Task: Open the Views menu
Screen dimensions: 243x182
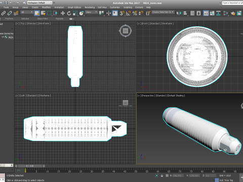Action: (x=25, y=8)
